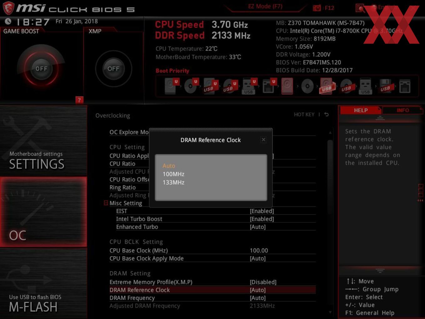Open the M-FLASH BIOS flashing section
The height and width of the screenshot is (319, 425).
point(43,283)
